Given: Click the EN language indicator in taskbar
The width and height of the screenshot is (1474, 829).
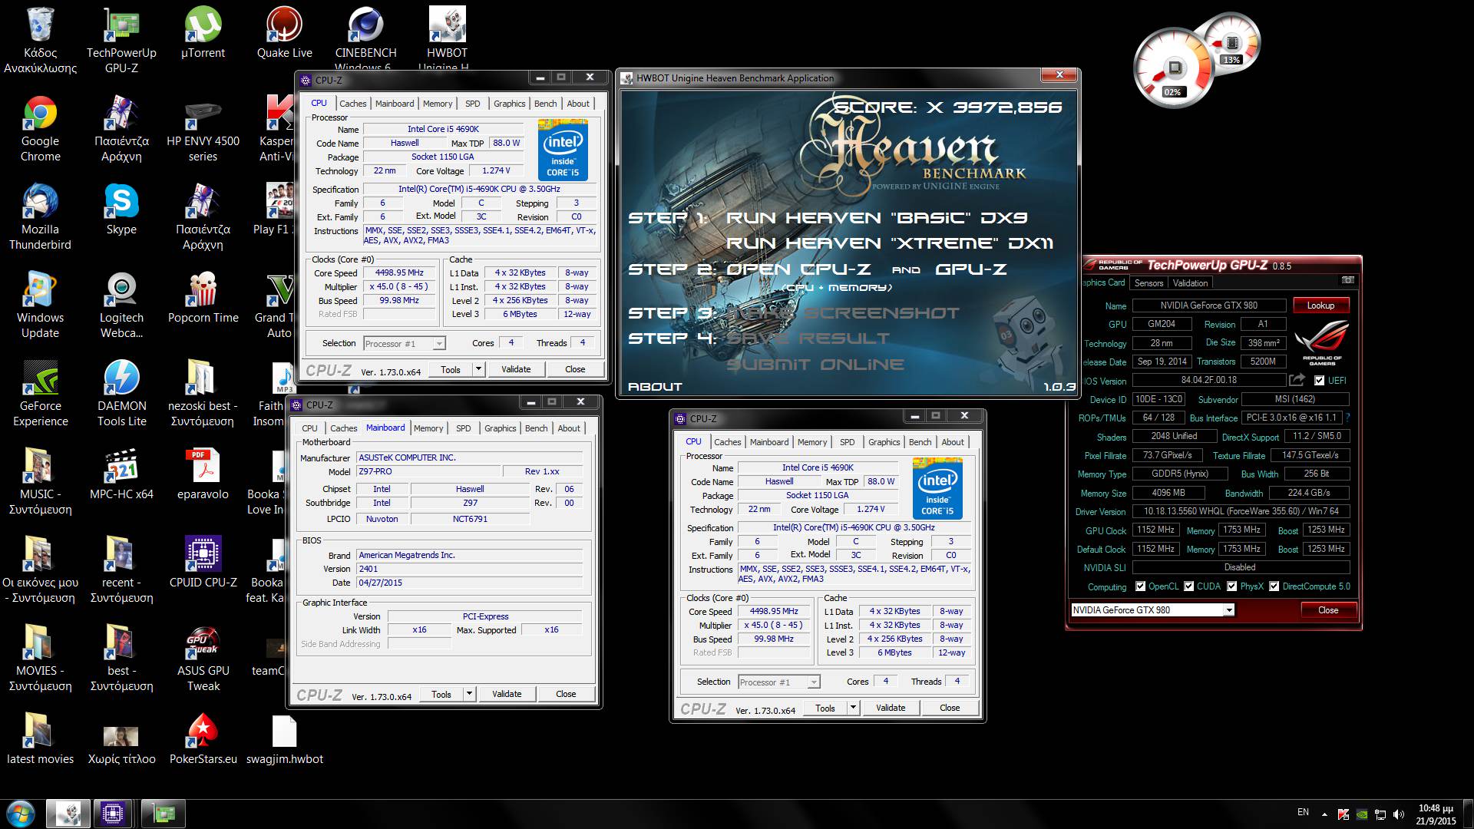Looking at the screenshot, I should pos(1303,812).
